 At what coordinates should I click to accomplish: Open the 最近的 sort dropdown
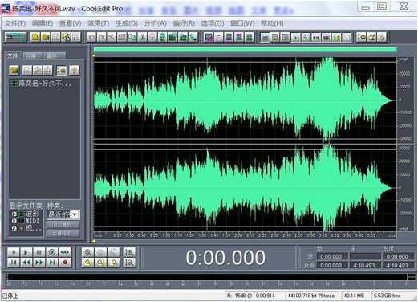[x=63, y=214]
